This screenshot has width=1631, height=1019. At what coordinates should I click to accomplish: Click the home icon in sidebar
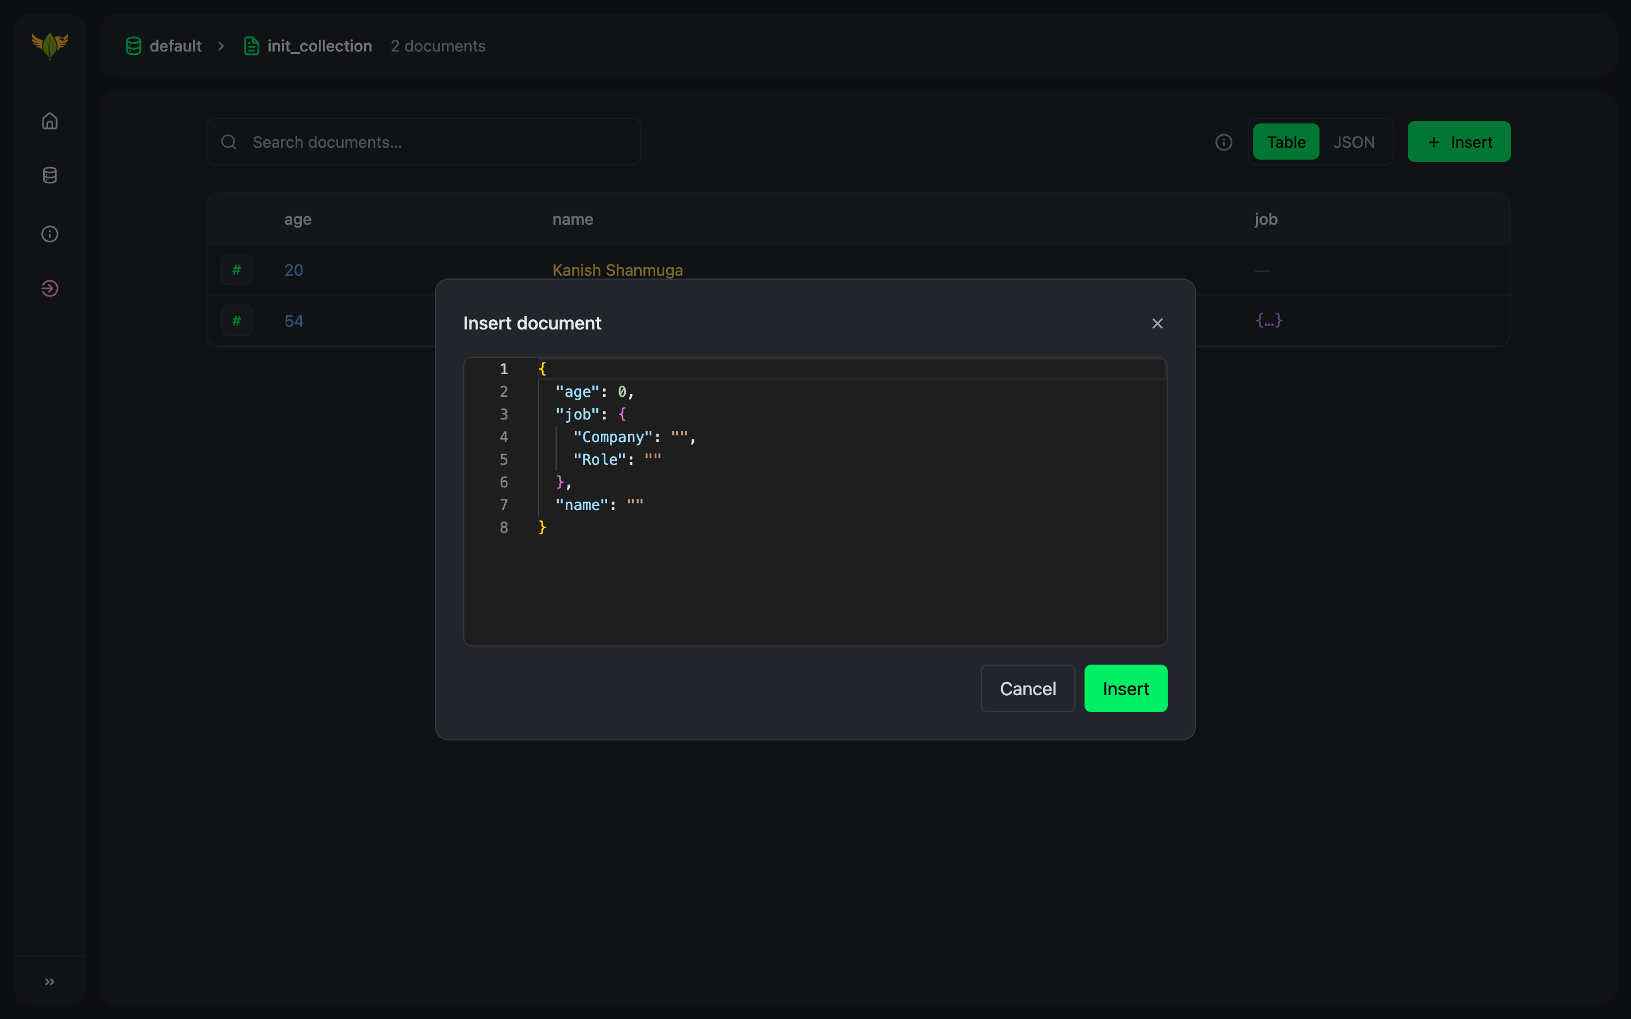click(x=50, y=121)
